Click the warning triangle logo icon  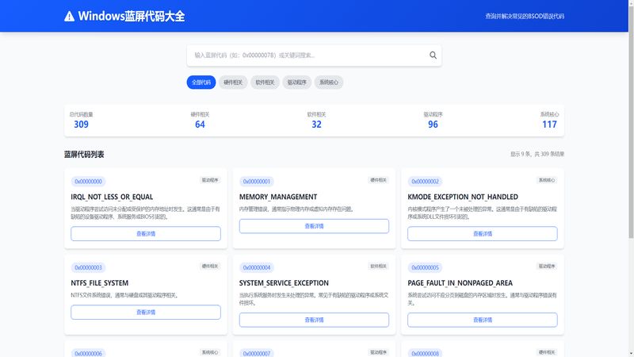[x=70, y=16]
